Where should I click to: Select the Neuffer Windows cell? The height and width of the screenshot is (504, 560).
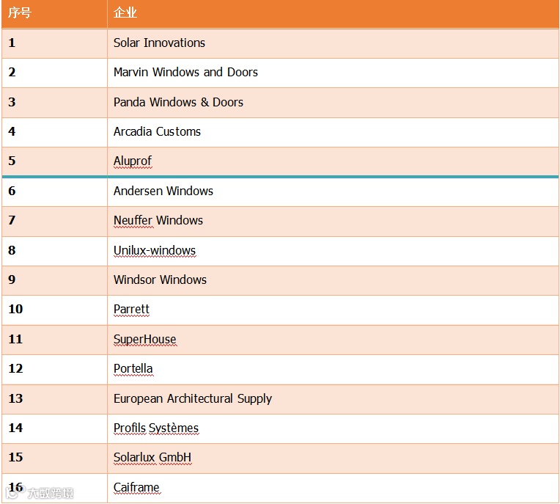click(334, 222)
